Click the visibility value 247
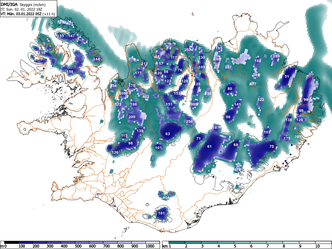This screenshot has height=249, width=332. (x=158, y=56)
